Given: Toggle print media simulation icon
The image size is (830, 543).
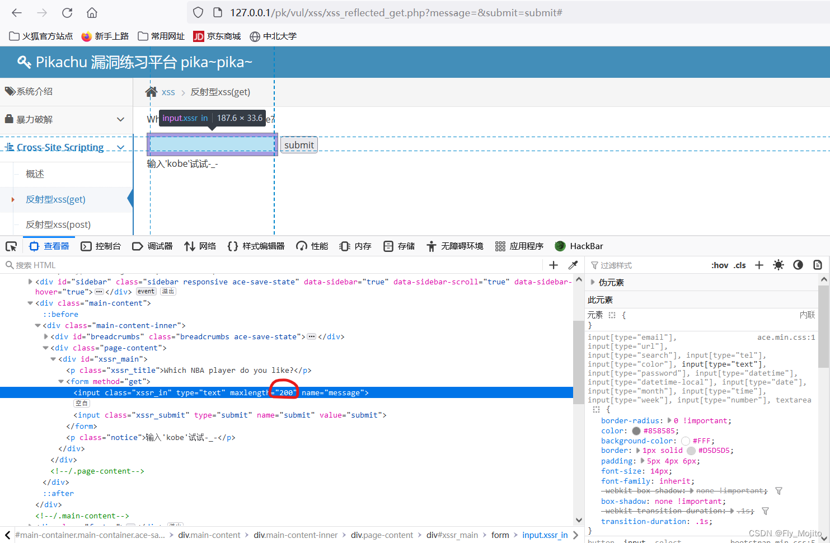Looking at the screenshot, I should pos(818,265).
